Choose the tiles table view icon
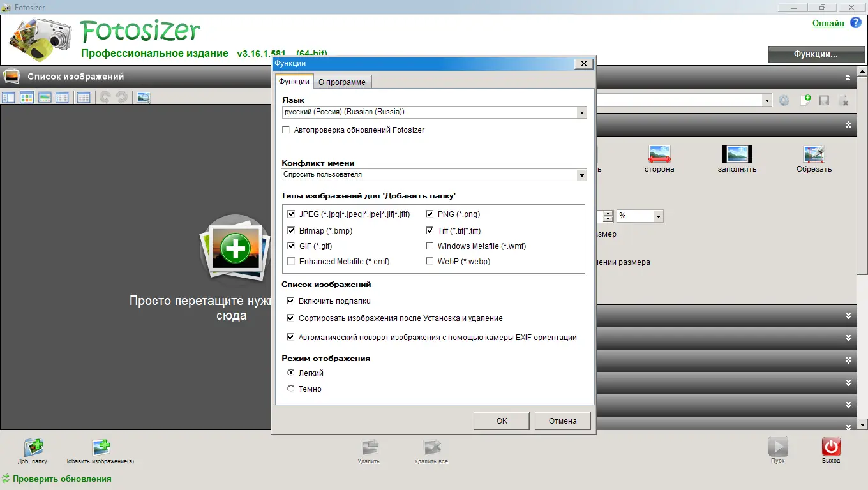Viewport: 868px width, 490px height. (x=62, y=98)
